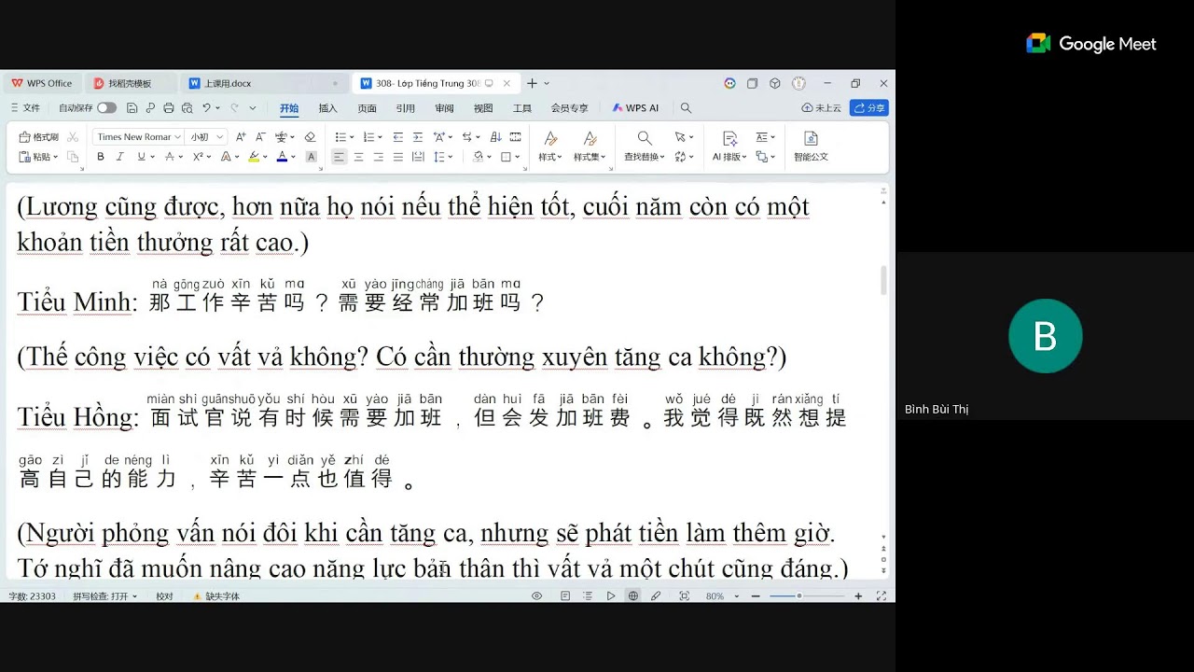Toggle character shading A icon
1194x672 pixels.
(x=312, y=157)
